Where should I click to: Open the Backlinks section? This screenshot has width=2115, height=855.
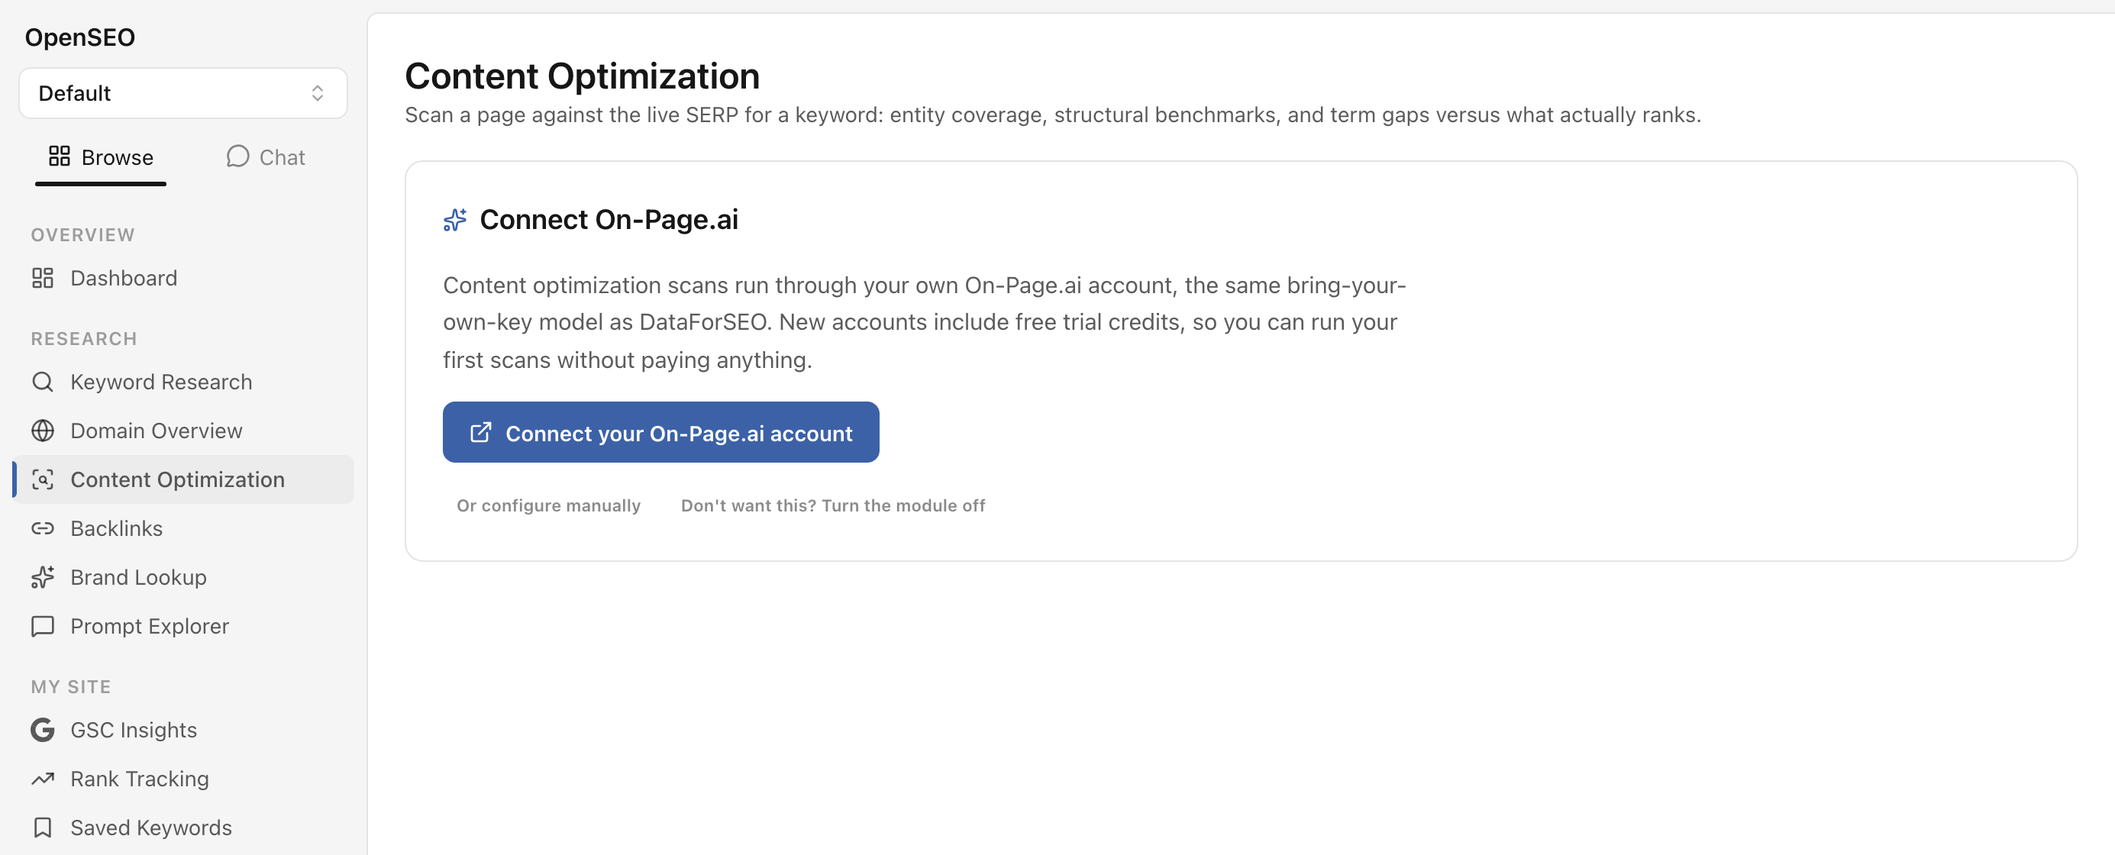[x=185, y=528]
